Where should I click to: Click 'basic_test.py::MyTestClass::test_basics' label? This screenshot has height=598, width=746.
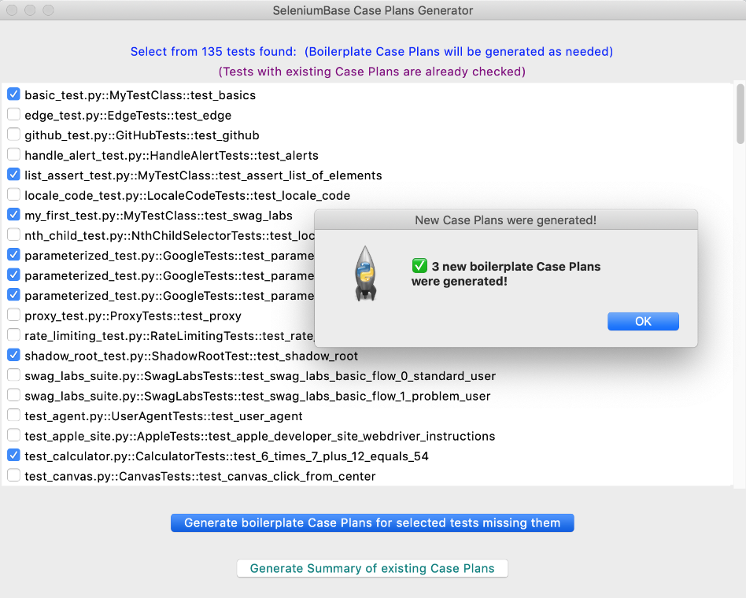[140, 95]
